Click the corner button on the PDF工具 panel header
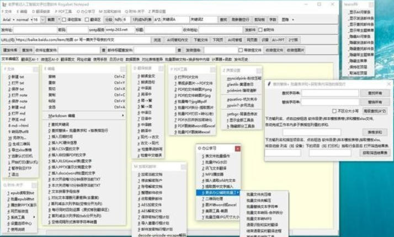The image size is (394, 237). click(212, 70)
